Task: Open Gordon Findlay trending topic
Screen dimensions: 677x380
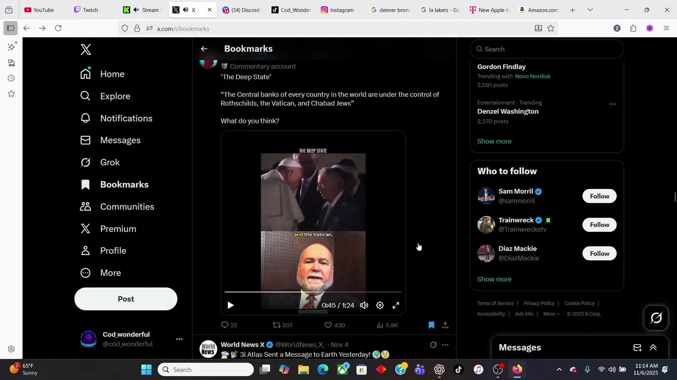Action: coord(501,67)
